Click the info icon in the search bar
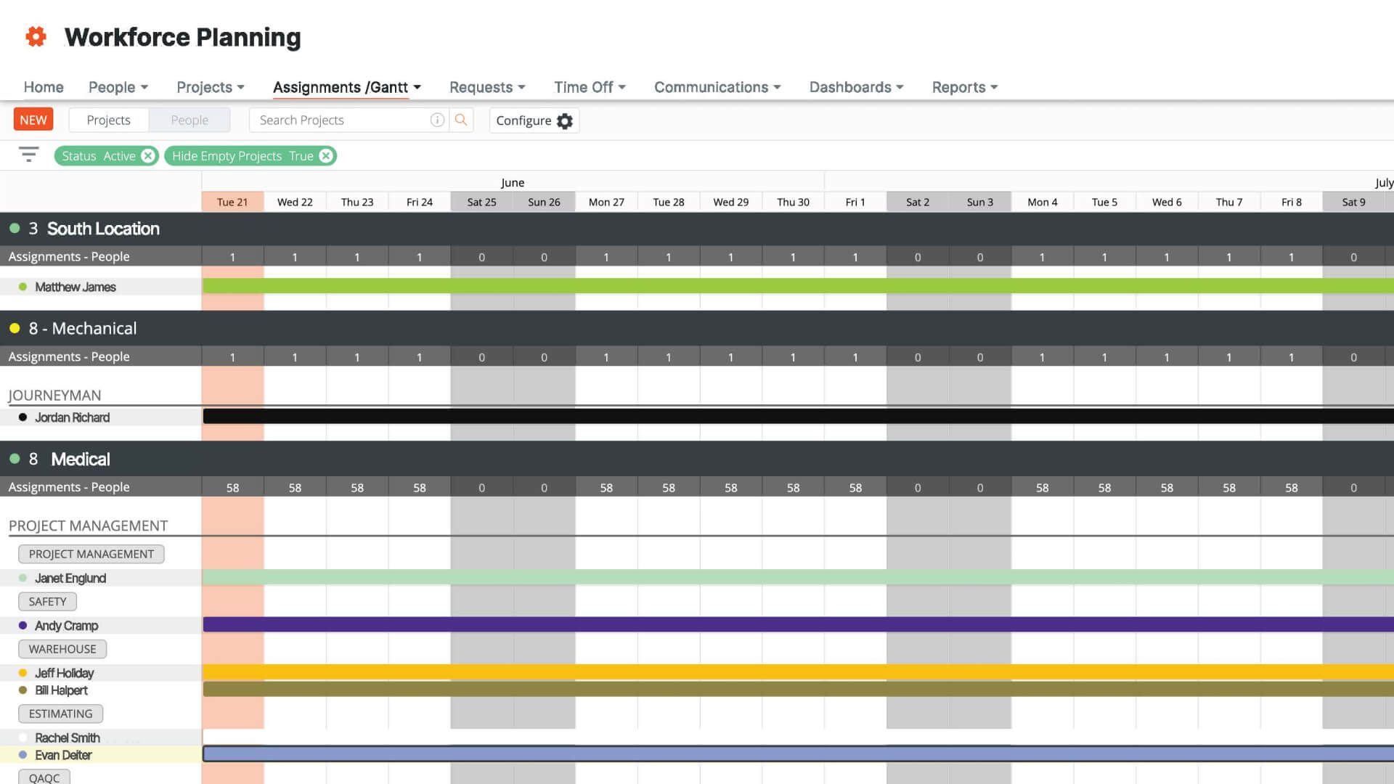Screen dimensions: 1394x784 438,120
